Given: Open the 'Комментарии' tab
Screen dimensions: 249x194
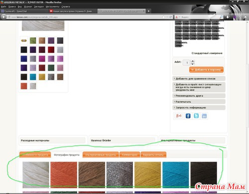Looking at the screenshot, I should tap(129, 155).
